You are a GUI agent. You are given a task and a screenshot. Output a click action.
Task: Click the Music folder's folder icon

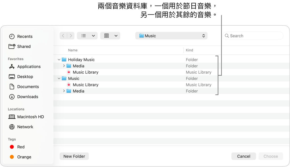[x=64, y=78]
